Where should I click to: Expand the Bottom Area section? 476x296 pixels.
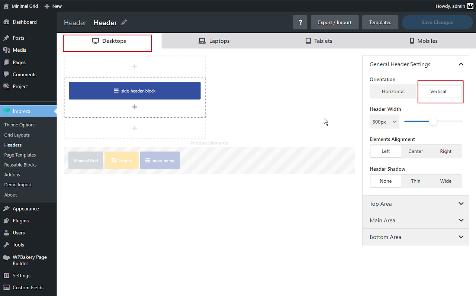416,237
